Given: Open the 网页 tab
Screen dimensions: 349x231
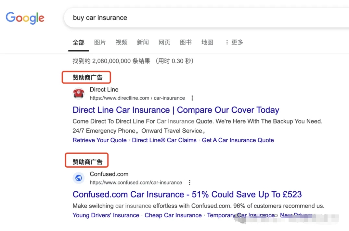Looking at the screenshot, I should coord(164,42).
